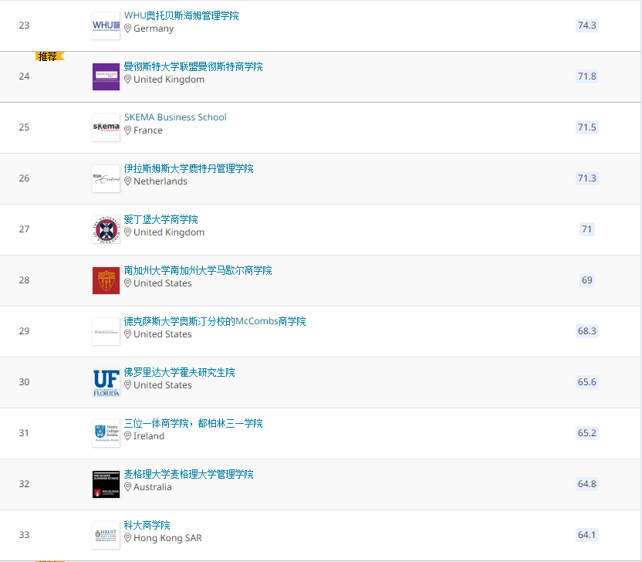Click the skema logo thumbnail

pyautogui.click(x=106, y=127)
